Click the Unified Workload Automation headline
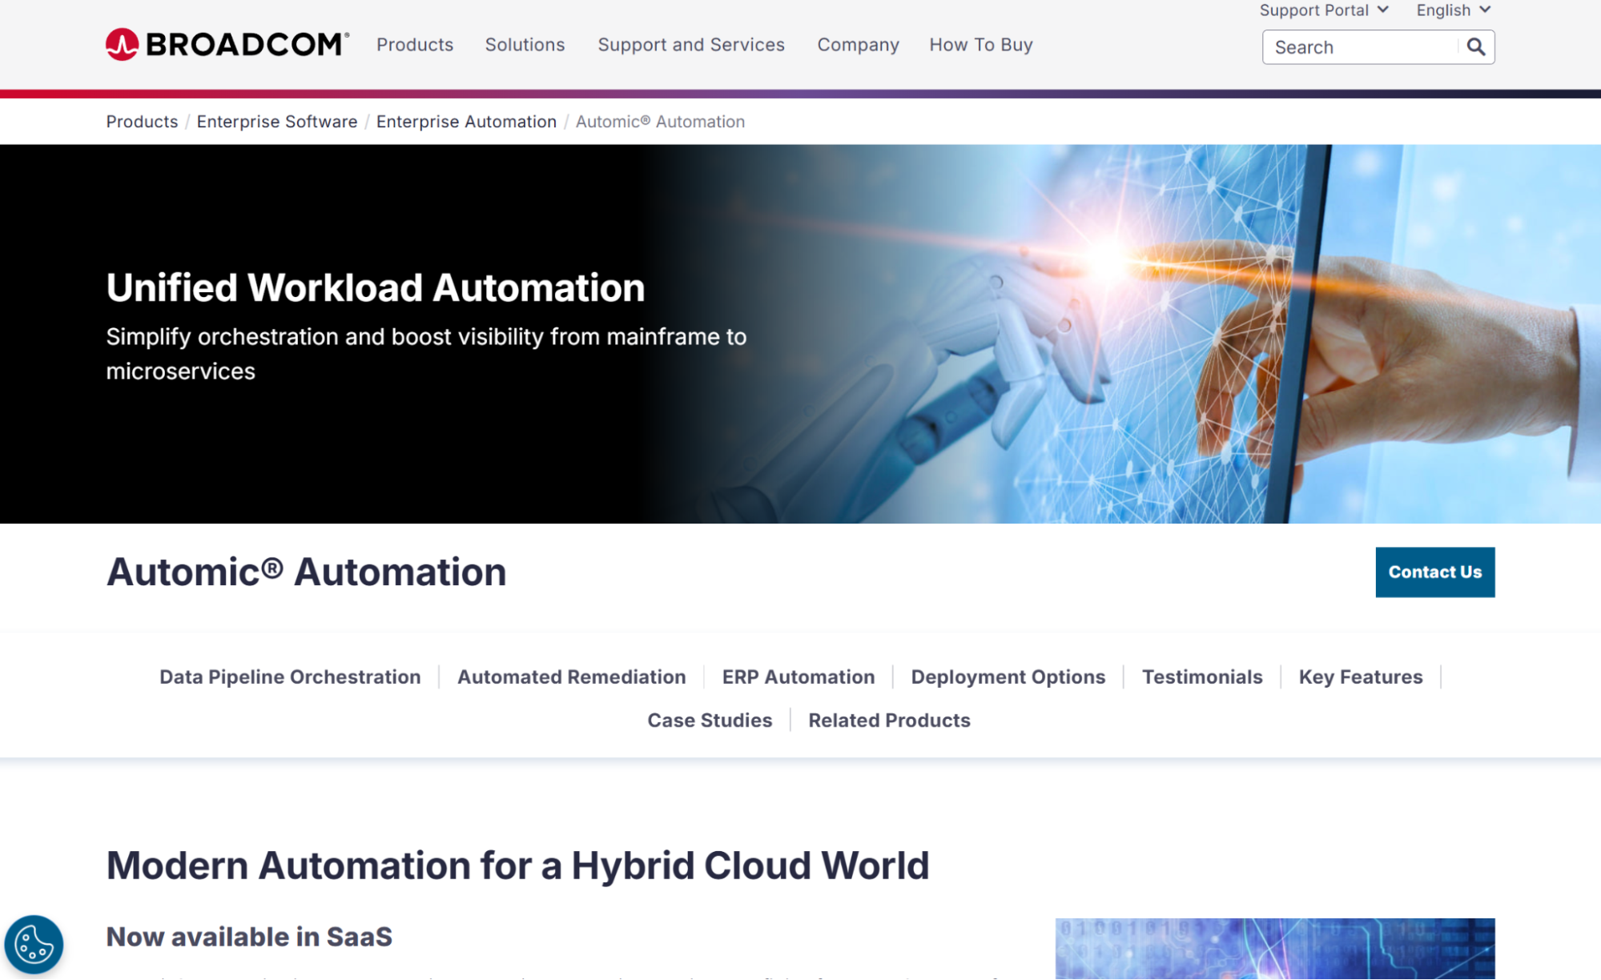 point(376,287)
